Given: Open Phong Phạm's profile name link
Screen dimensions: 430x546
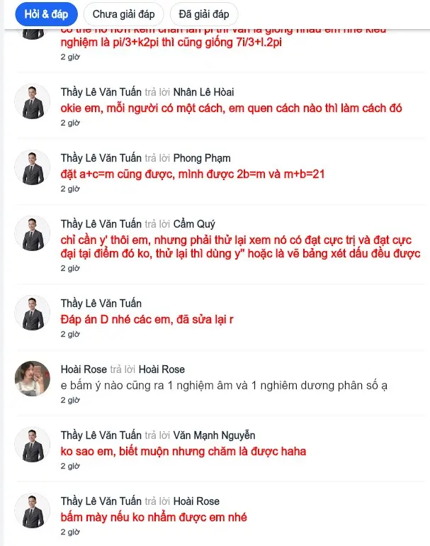Looking at the screenshot, I should 202,158.
